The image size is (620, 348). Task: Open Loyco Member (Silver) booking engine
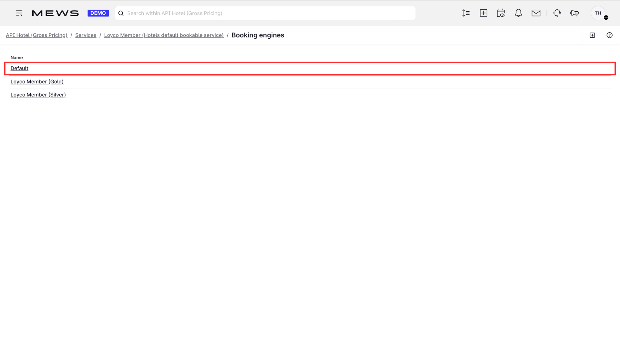coord(38,95)
